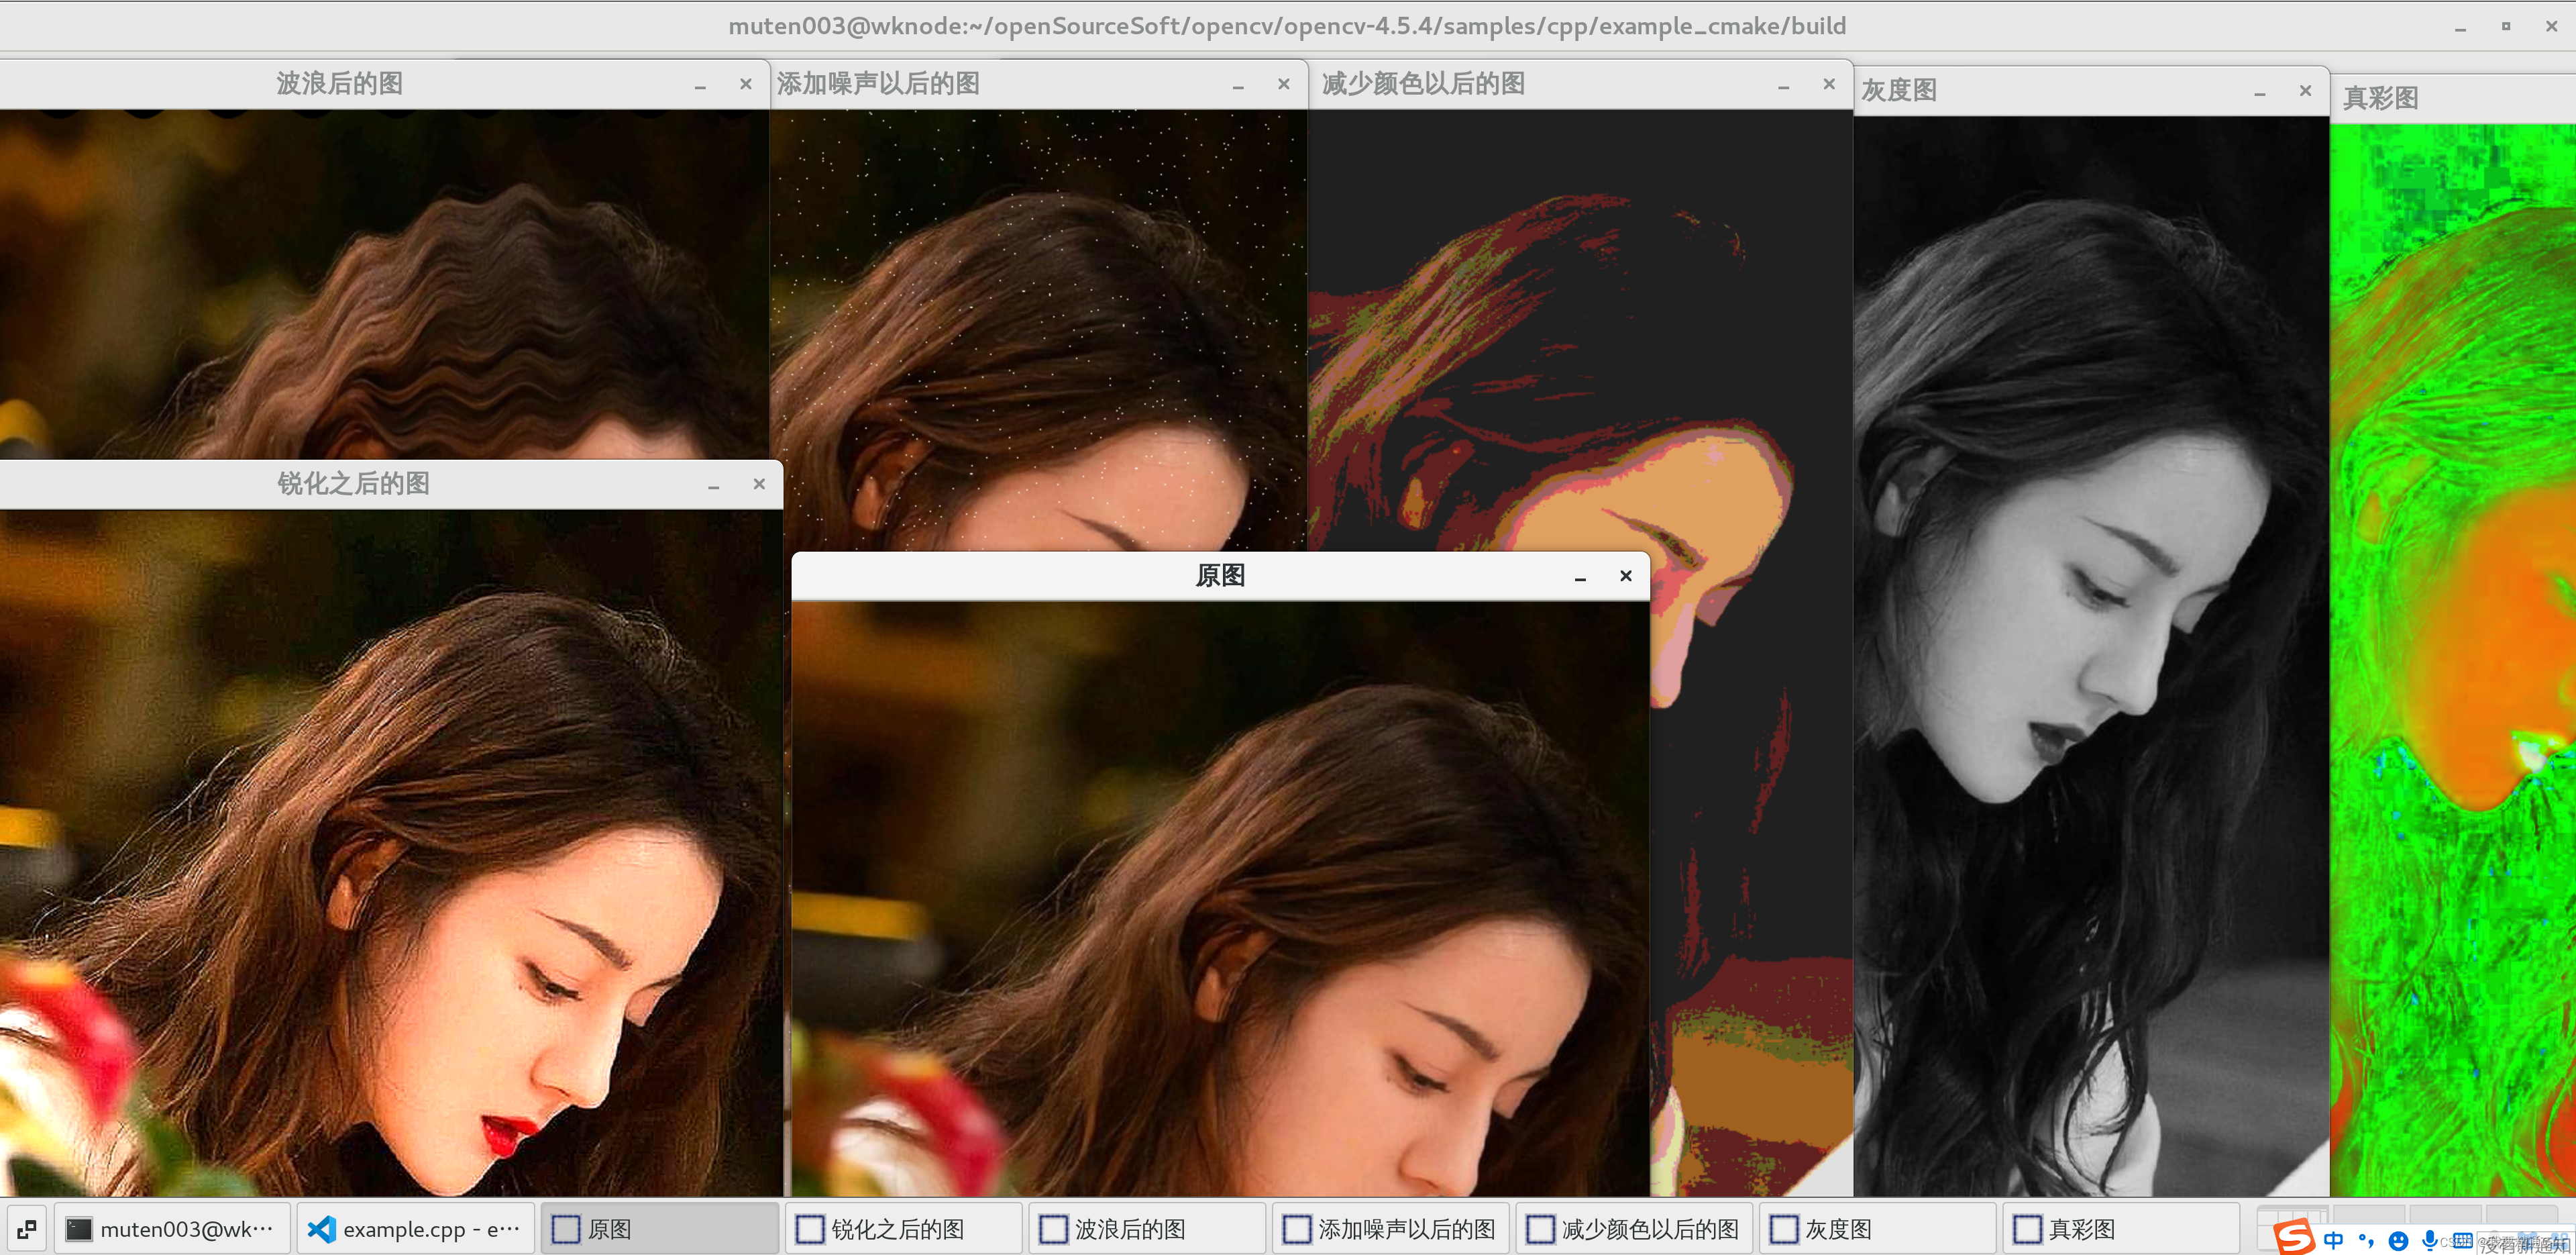Switch to 灰度图 window in taskbar
Screen dimensions: 2576x1255
coord(1877,1228)
